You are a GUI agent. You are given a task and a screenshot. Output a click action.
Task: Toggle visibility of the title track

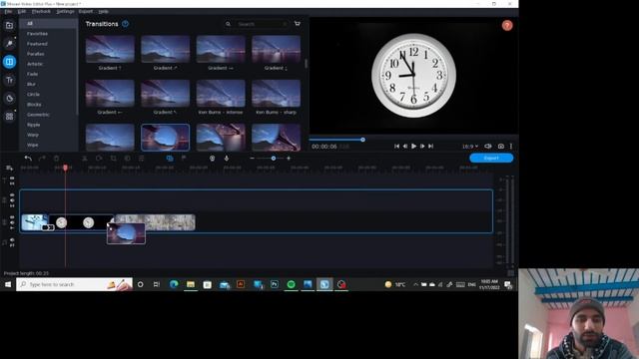click(x=12, y=179)
